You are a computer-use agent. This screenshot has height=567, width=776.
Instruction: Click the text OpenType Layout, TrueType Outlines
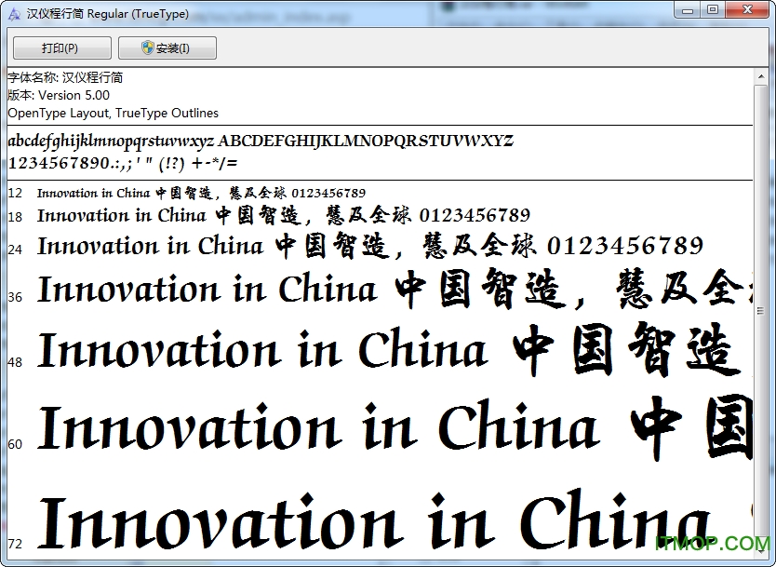114,113
